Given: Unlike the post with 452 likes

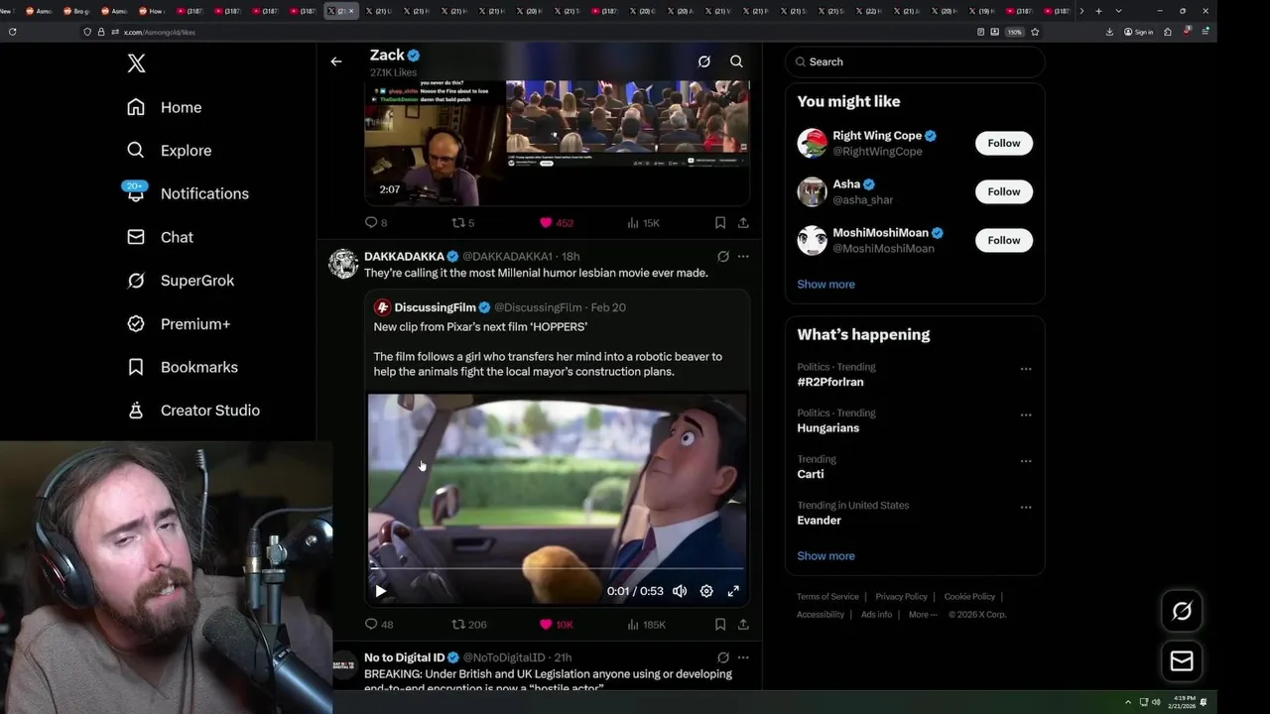Looking at the screenshot, I should point(556,223).
